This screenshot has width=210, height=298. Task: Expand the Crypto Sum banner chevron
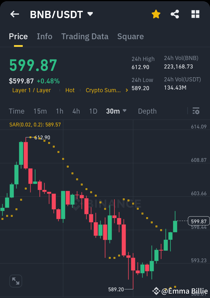127,90
